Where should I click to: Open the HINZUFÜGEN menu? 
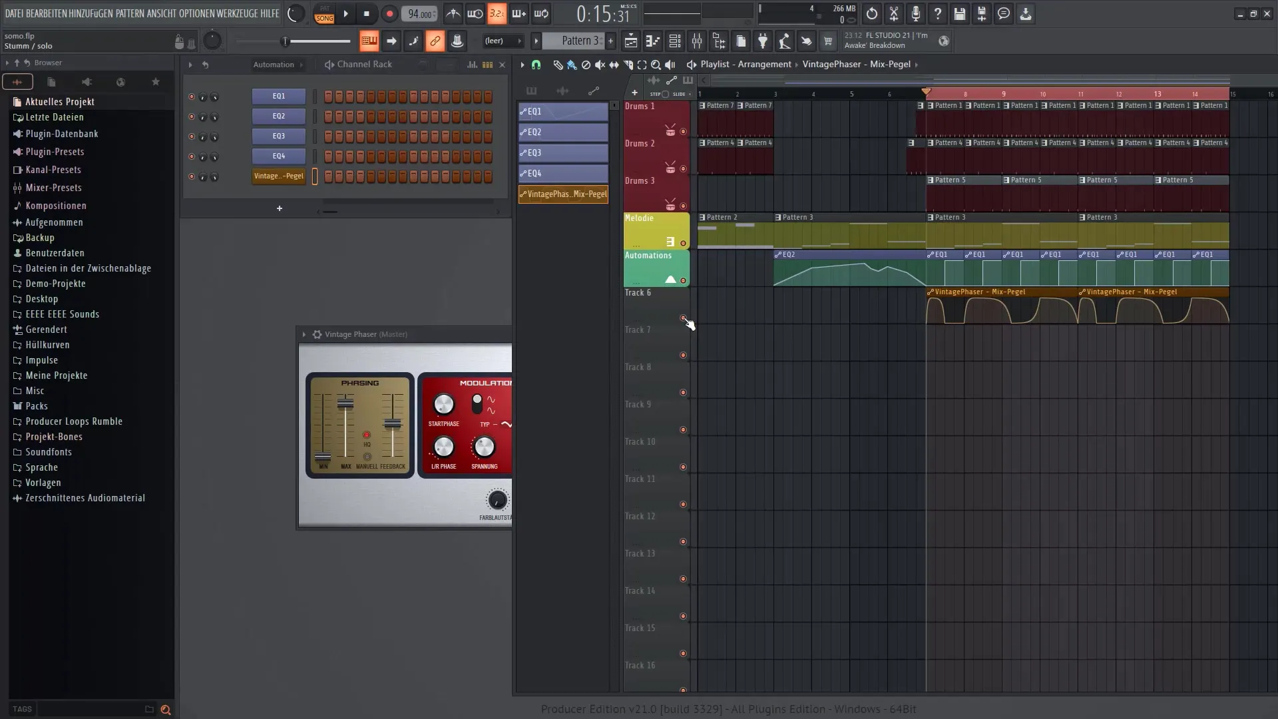click(x=91, y=13)
